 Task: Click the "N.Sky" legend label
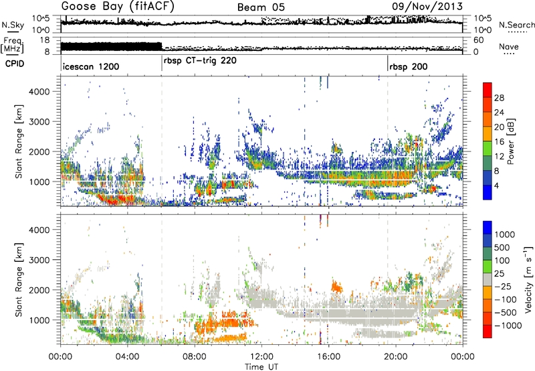coord(13,25)
